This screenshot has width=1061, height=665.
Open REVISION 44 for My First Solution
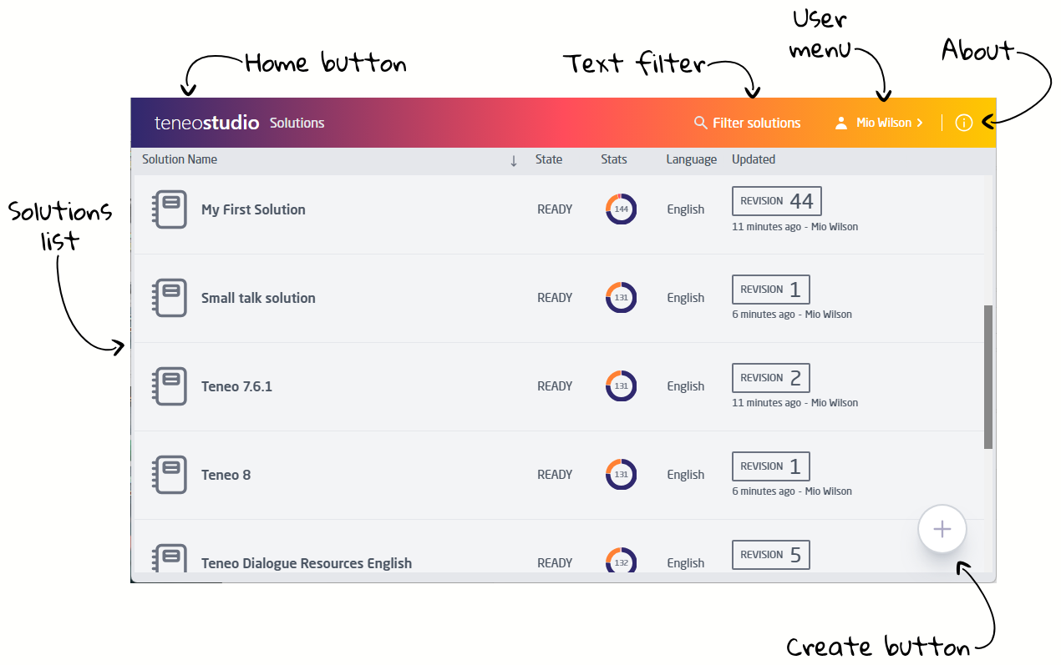pyautogui.click(x=776, y=200)
